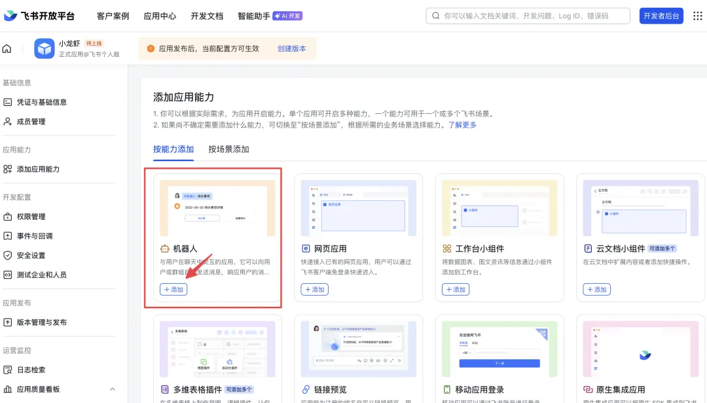Screen dimensions: 707x403
Task: Click the 链接预览 preview thumbnail
Action: (x=359, y=349)
